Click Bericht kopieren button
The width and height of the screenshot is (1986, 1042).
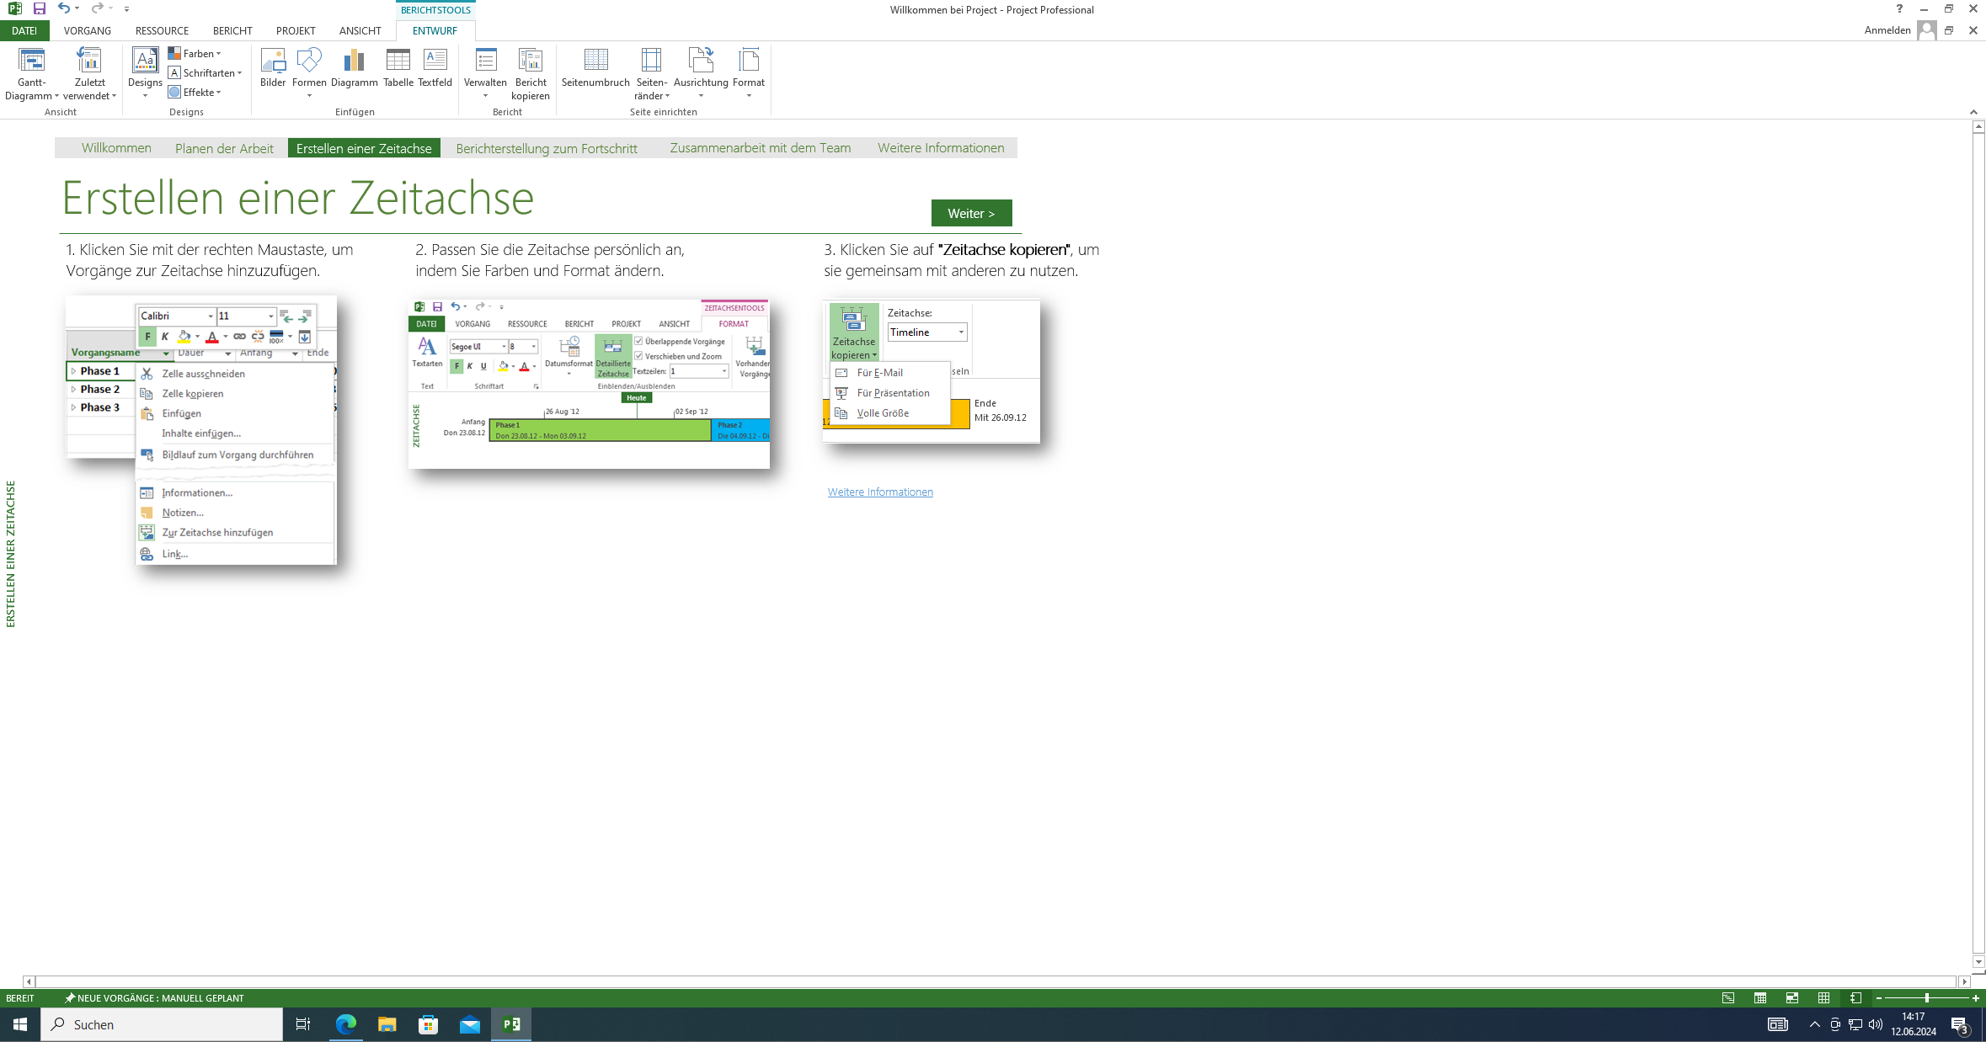point(531,74)
